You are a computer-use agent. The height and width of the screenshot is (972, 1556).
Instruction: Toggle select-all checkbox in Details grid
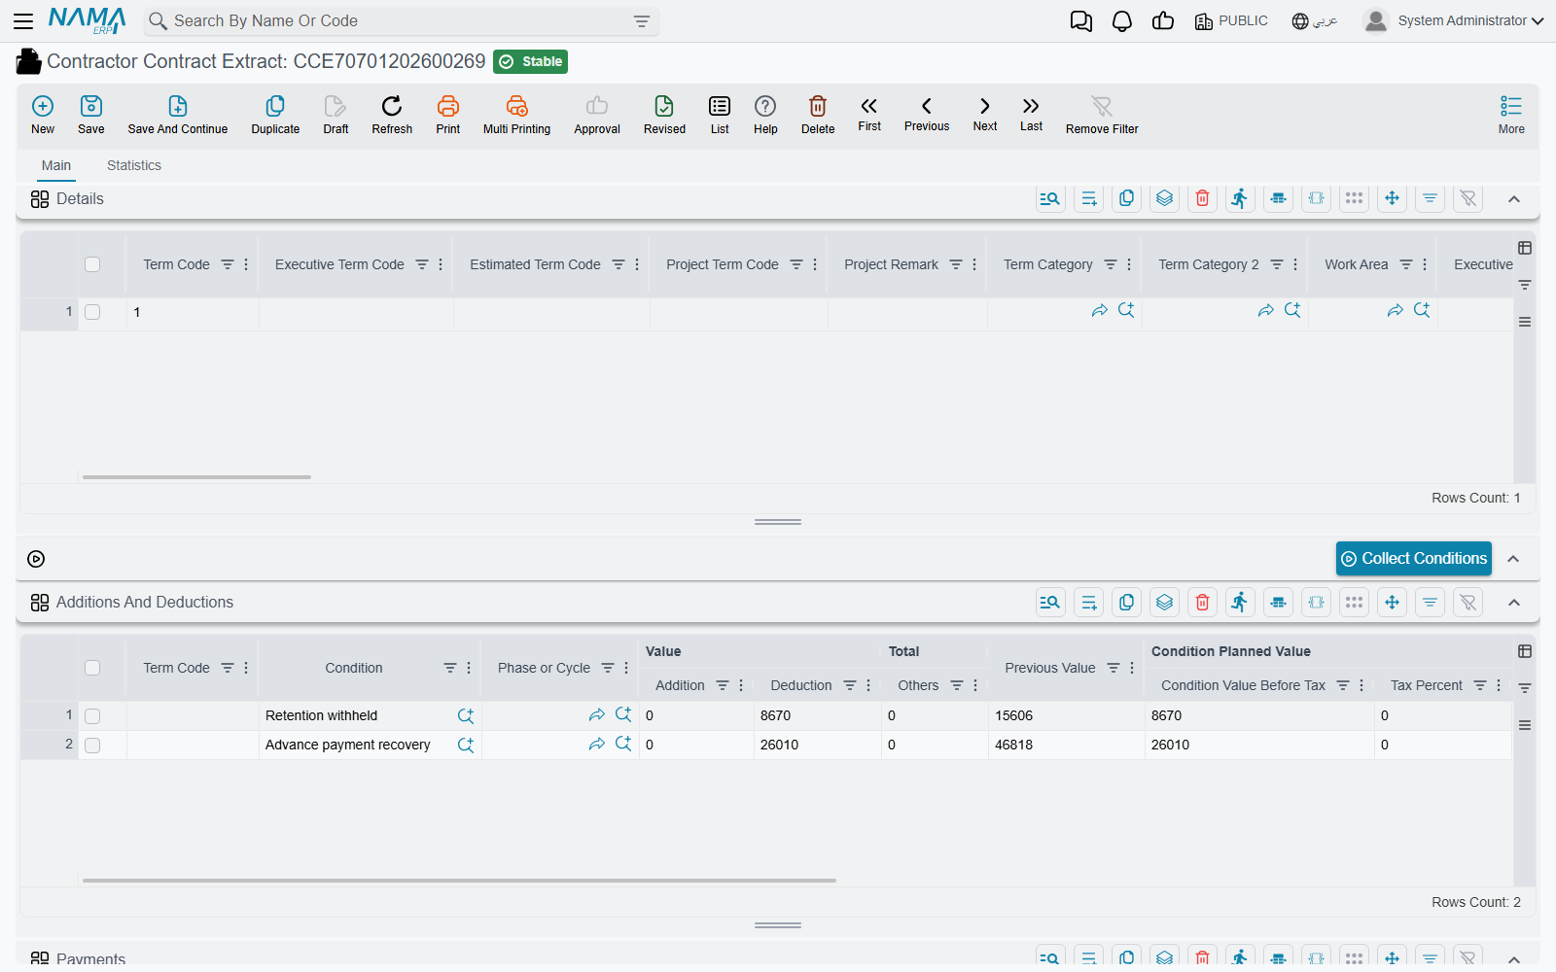92,264
